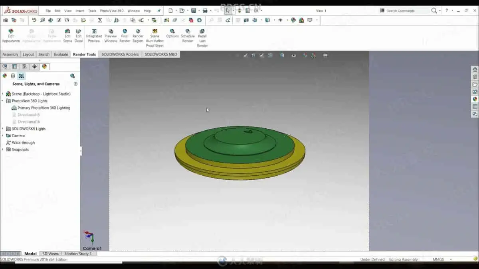Open the PhotoView 360 menu

(x=112, y=11)
